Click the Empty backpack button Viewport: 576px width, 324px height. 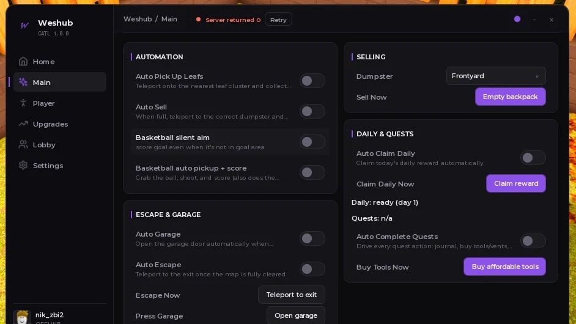(x=510, y=97)
